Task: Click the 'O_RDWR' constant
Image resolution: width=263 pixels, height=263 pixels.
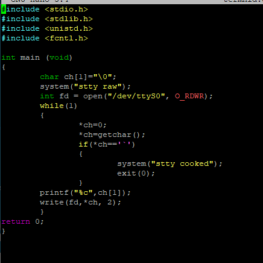Action: (189, 96)
